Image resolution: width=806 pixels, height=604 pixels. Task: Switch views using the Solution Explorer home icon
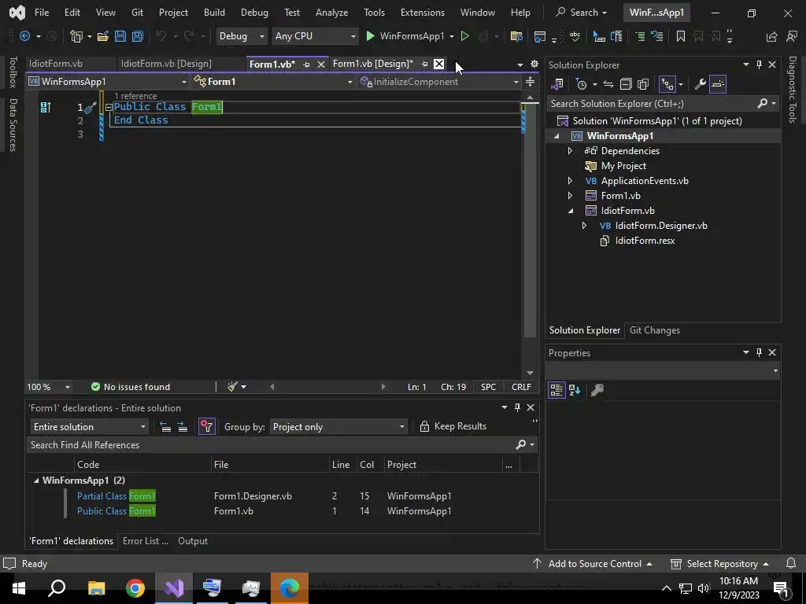pyautogui.click(x=557, y=84)
